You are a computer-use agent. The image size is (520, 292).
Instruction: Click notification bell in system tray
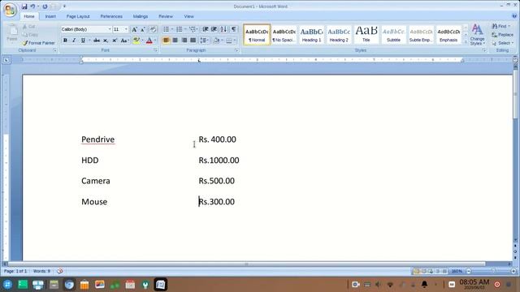point(424,285)
